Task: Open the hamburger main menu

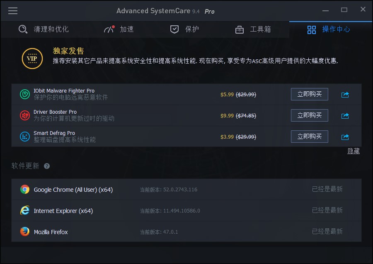Action: [13, 11]
